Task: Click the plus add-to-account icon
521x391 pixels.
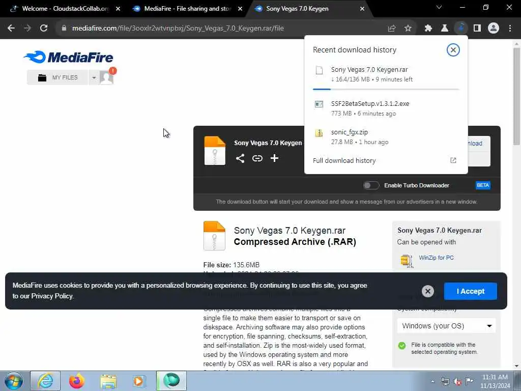Action: click(x=274, y=158)
